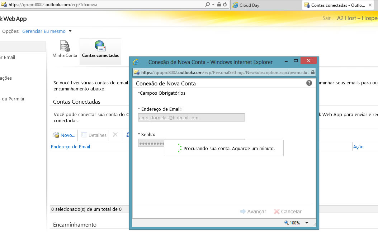Click the Minha Conta icon
The width and height of the screenshot is (378, 233).
coord(65,46)
